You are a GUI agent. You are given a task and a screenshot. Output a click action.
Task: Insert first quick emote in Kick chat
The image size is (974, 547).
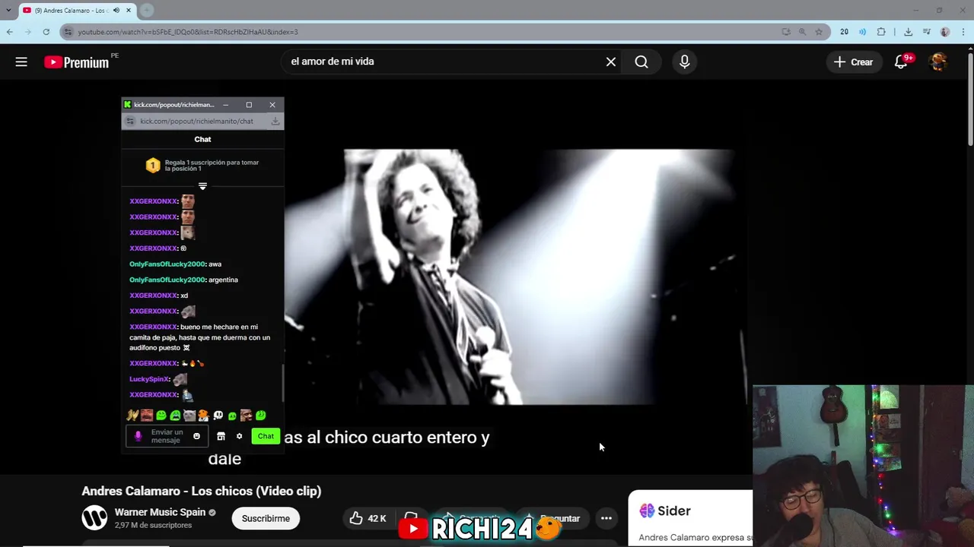click(x=132, y=416)
